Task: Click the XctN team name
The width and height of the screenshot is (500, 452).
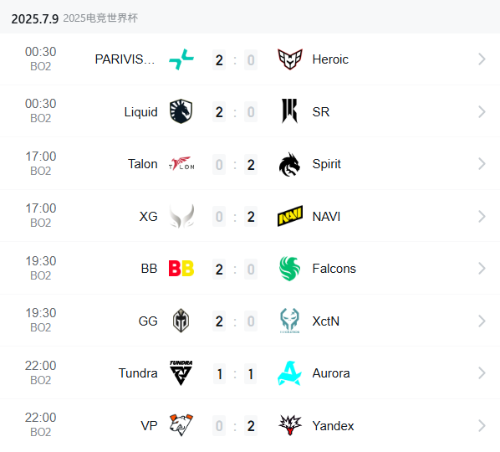Action: click(x=325, y=321)
